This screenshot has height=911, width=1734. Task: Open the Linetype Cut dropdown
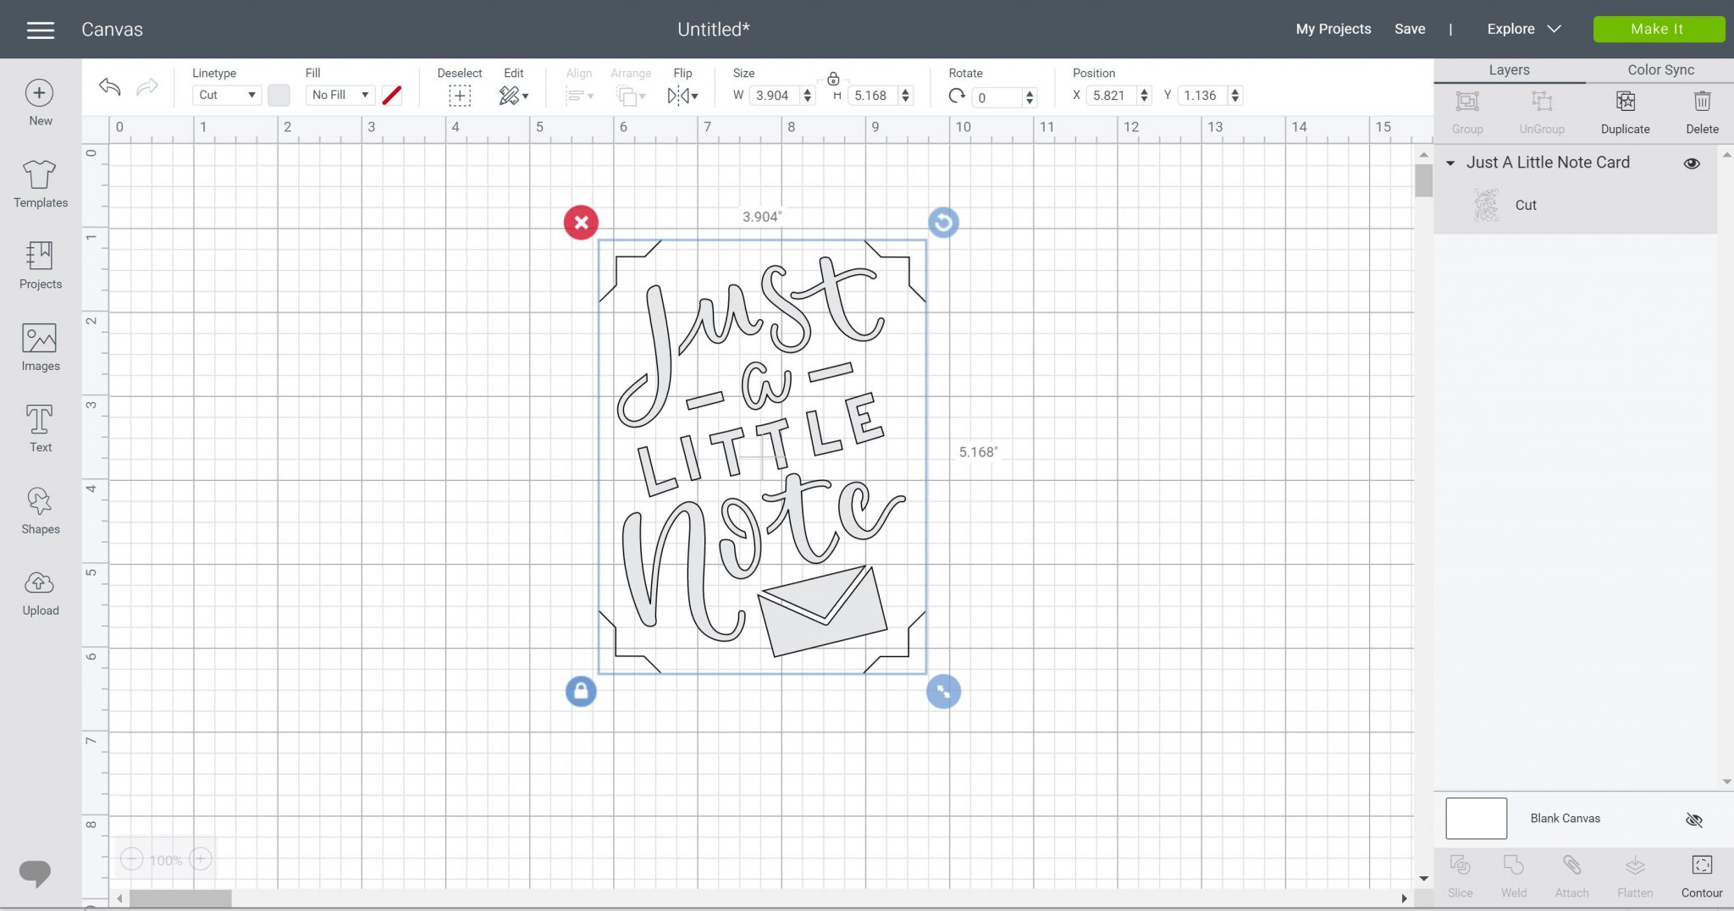coord(227,95)
